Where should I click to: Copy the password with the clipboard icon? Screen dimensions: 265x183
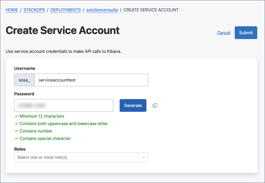155,105
